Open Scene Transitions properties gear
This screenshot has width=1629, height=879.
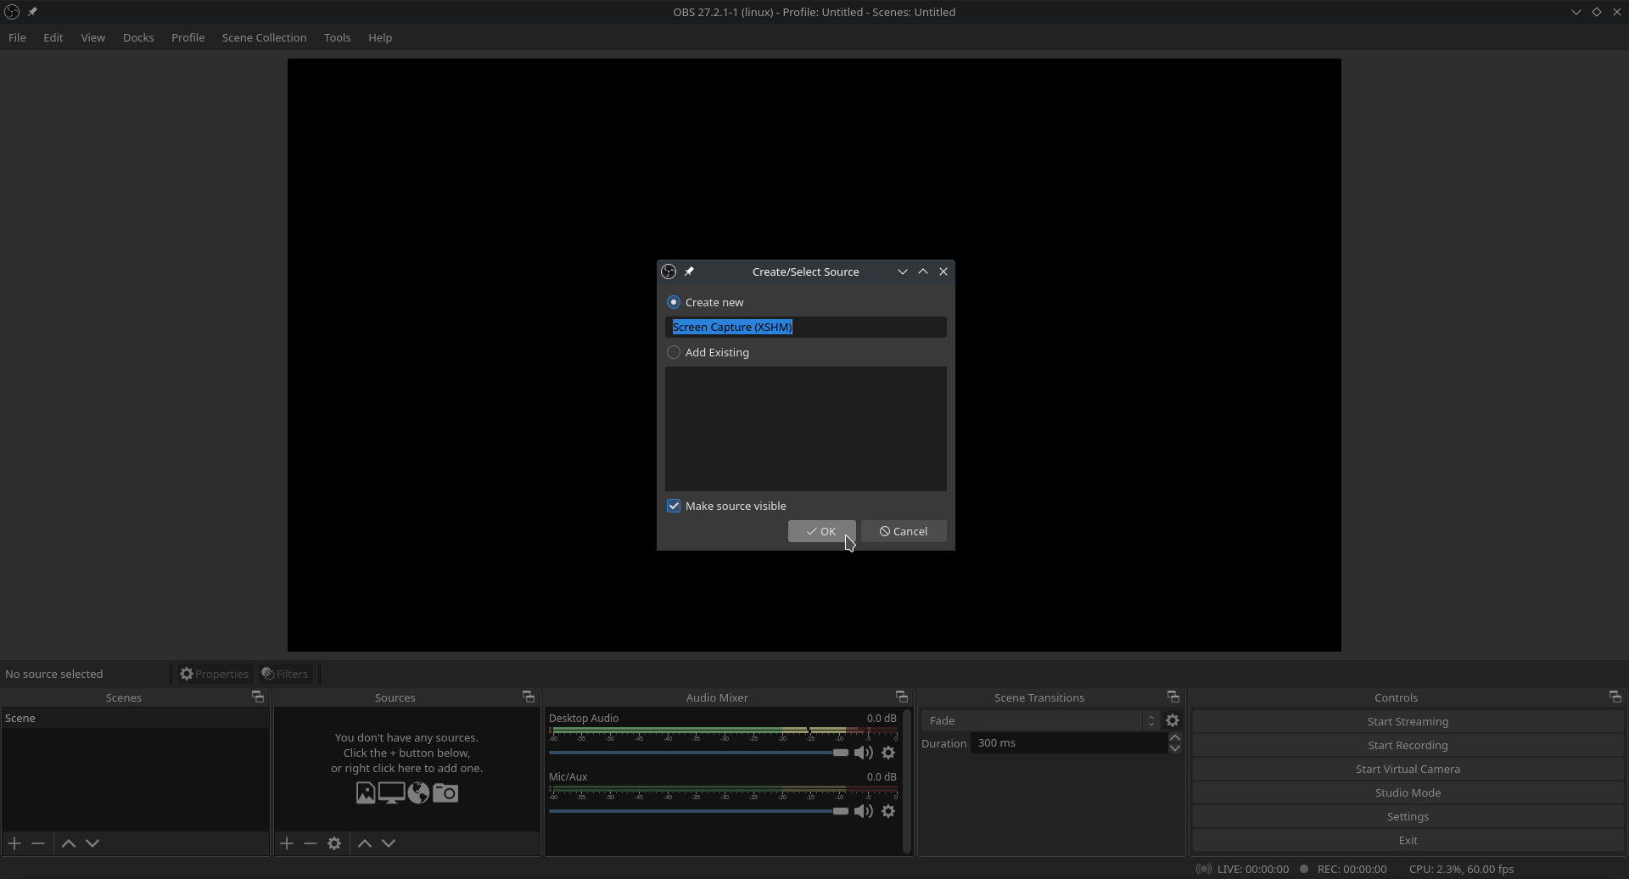tap(1173, 720)
